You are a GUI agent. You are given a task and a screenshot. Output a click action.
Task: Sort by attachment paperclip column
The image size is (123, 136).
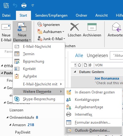pos(90,65)
